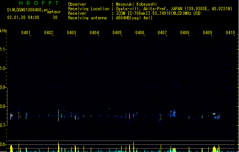This screenshot has height=152, width=239.
Task: Click the 0402 time marker
Action: click(x=49, y=32)
